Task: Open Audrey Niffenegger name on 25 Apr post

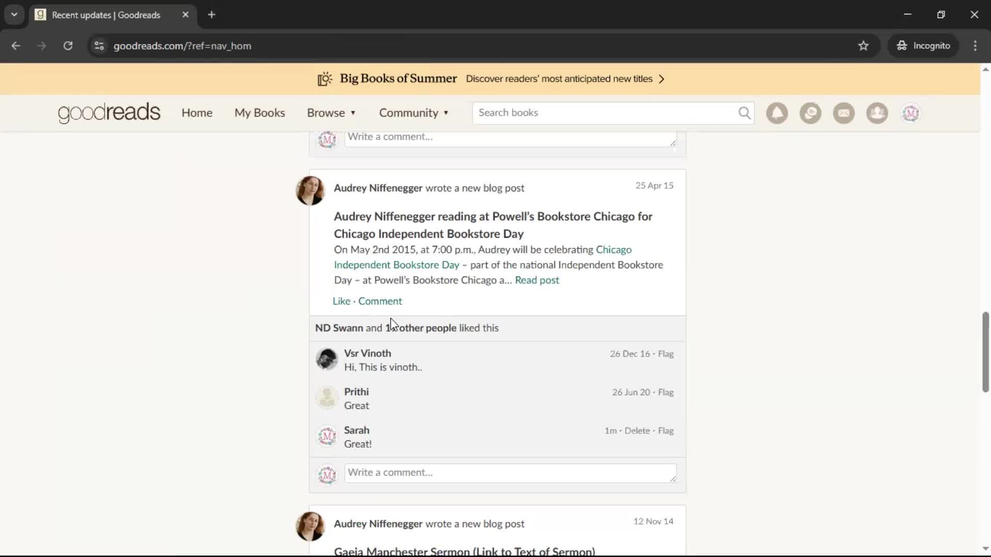Action: click(378, 188)
